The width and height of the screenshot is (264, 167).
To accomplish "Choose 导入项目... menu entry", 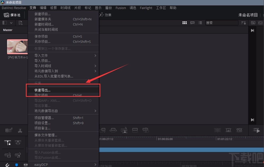I will pos(63,61).
